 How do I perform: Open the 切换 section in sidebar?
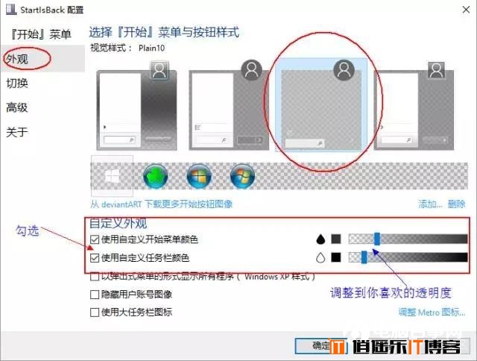pos(17,83)
